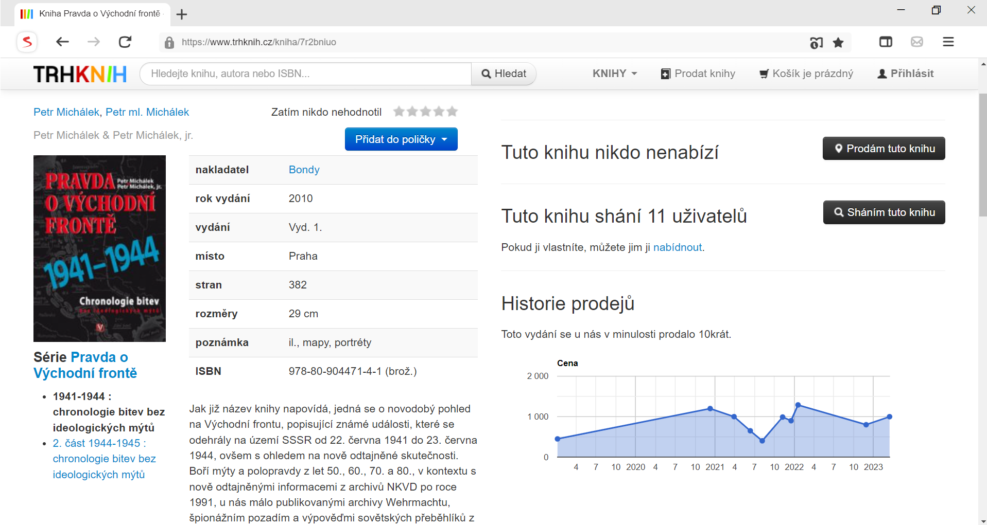Click the Sháním tuto knihu button
This screenshot has width=987, height=525.
click(884, 212)
